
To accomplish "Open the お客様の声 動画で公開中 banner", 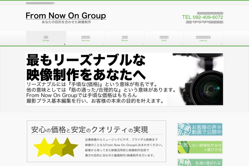I will (x=200, y=129).
